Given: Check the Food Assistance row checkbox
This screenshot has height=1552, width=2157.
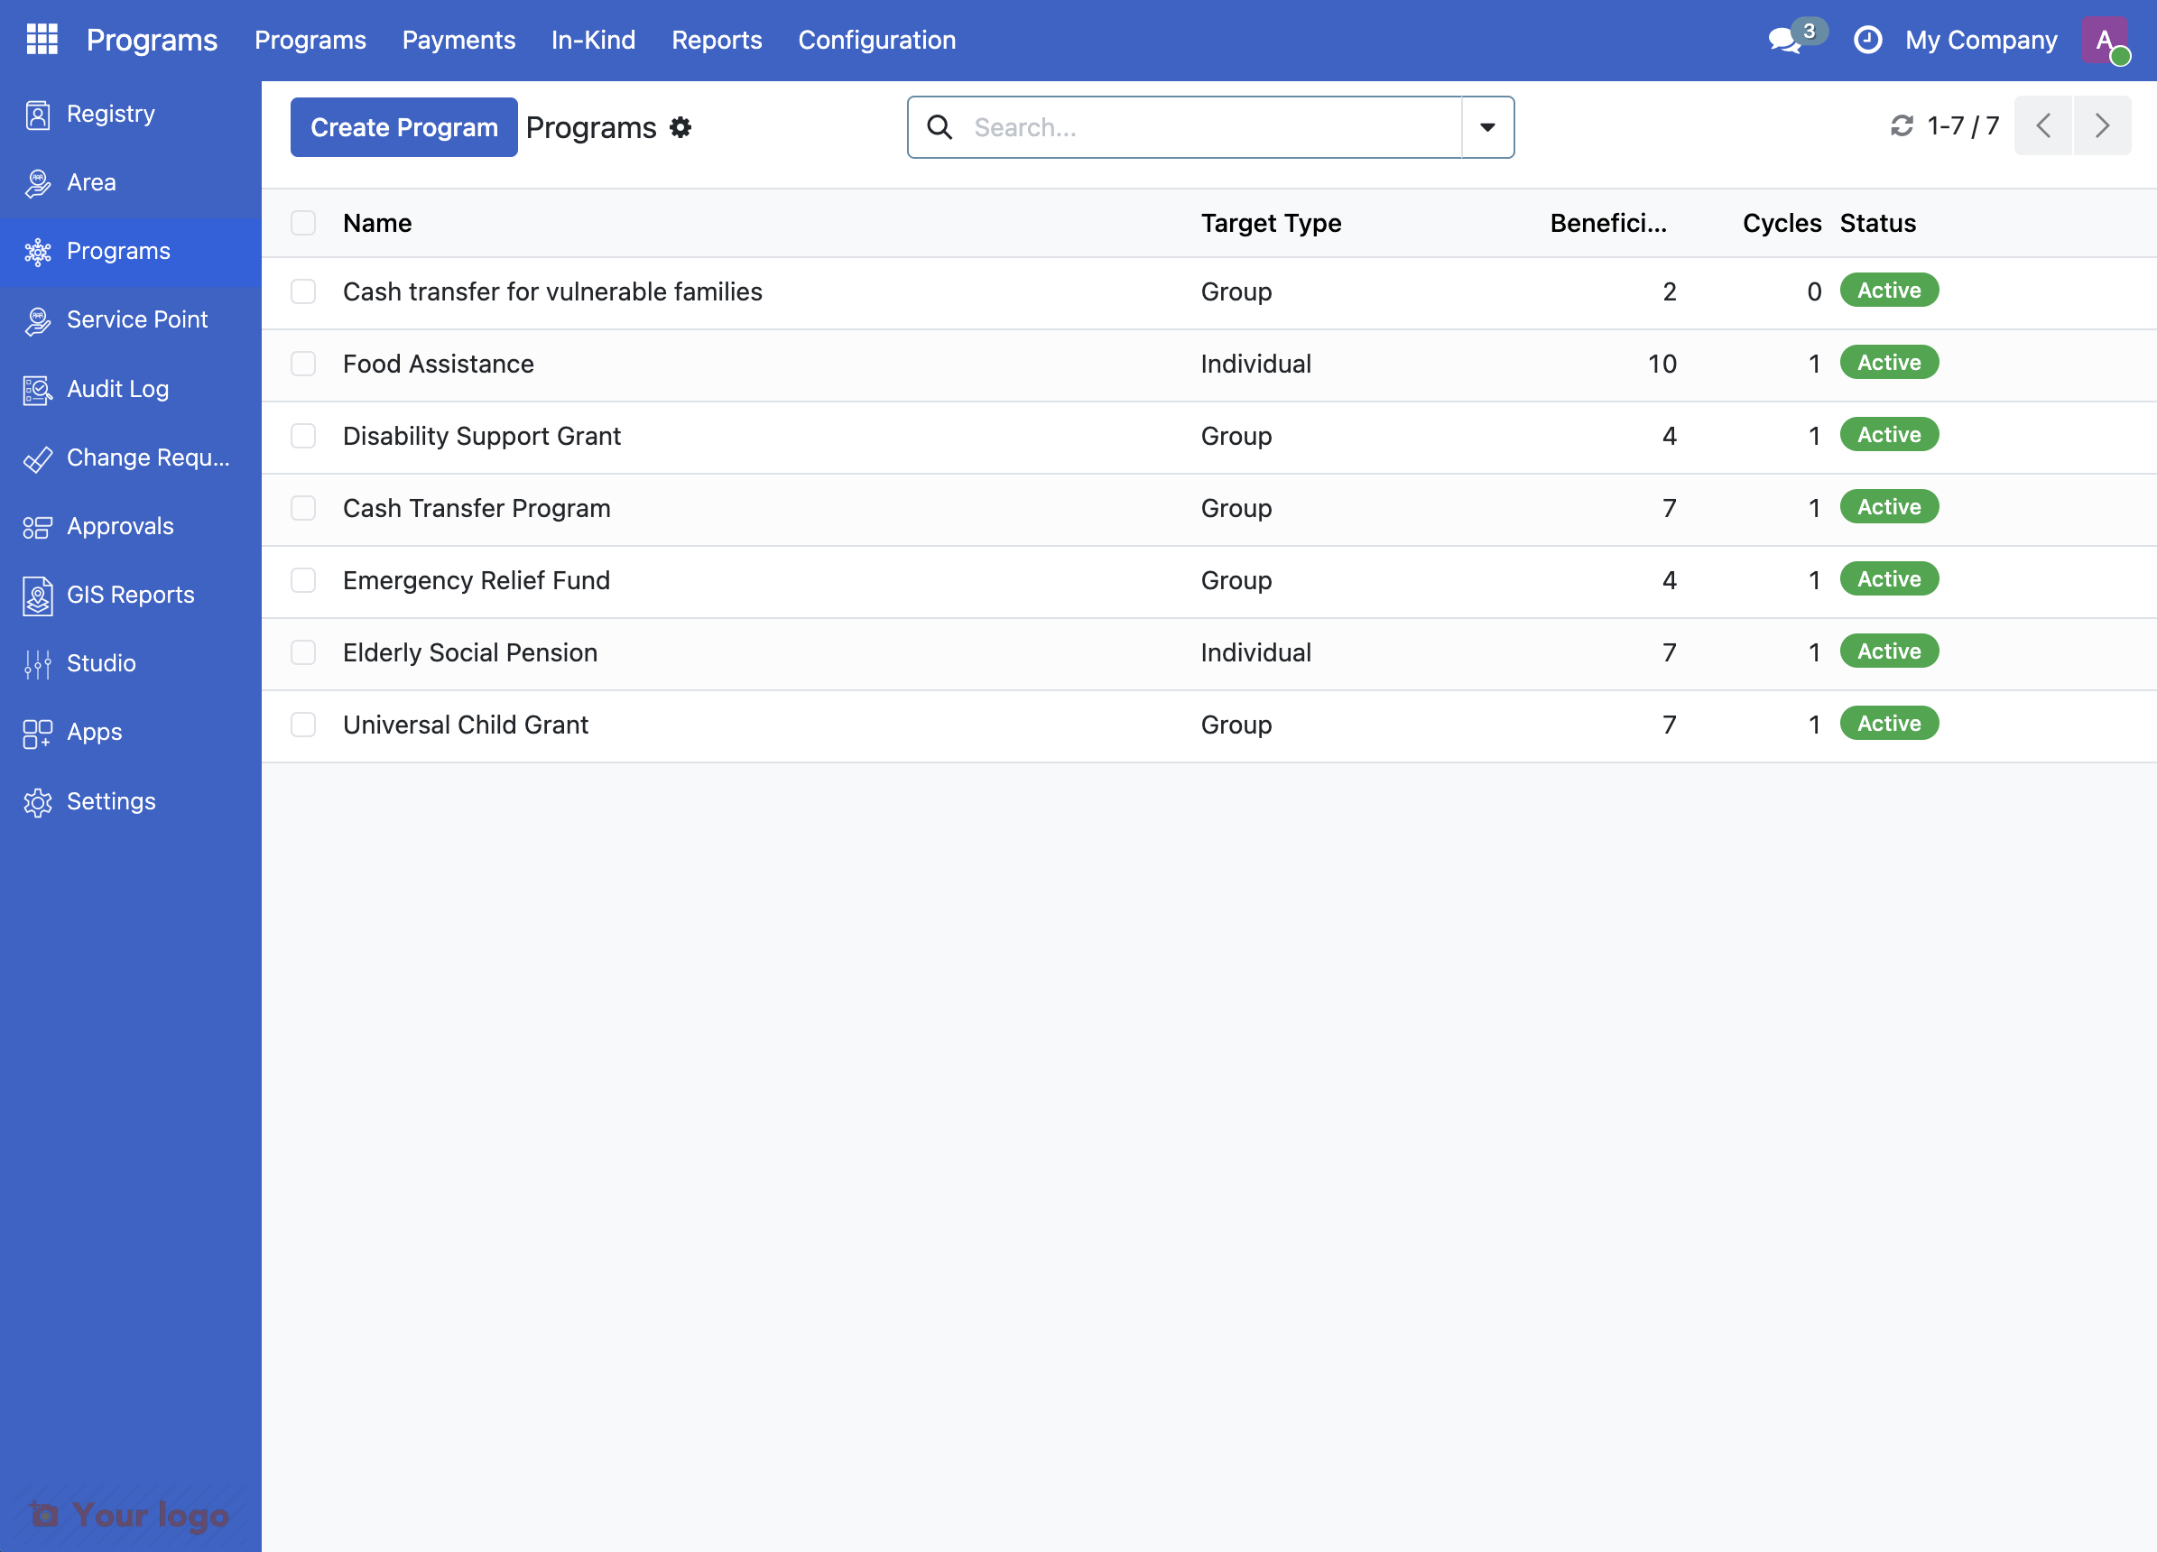Looking at the screenshot, I should (x=303, y=364).
